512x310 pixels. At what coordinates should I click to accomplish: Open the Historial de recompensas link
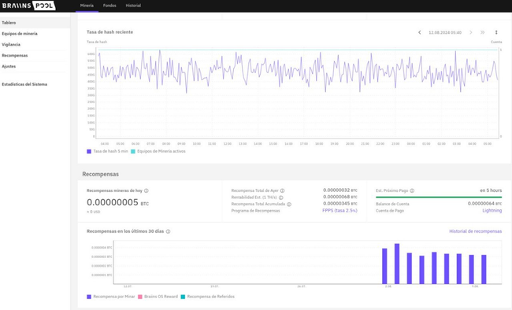point(476,231)
